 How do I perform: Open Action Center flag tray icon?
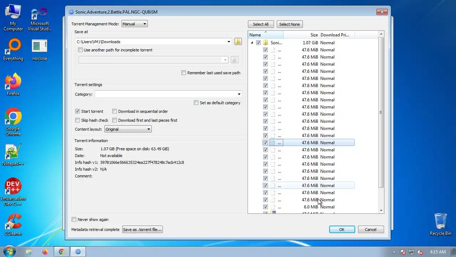click(403, 252)
